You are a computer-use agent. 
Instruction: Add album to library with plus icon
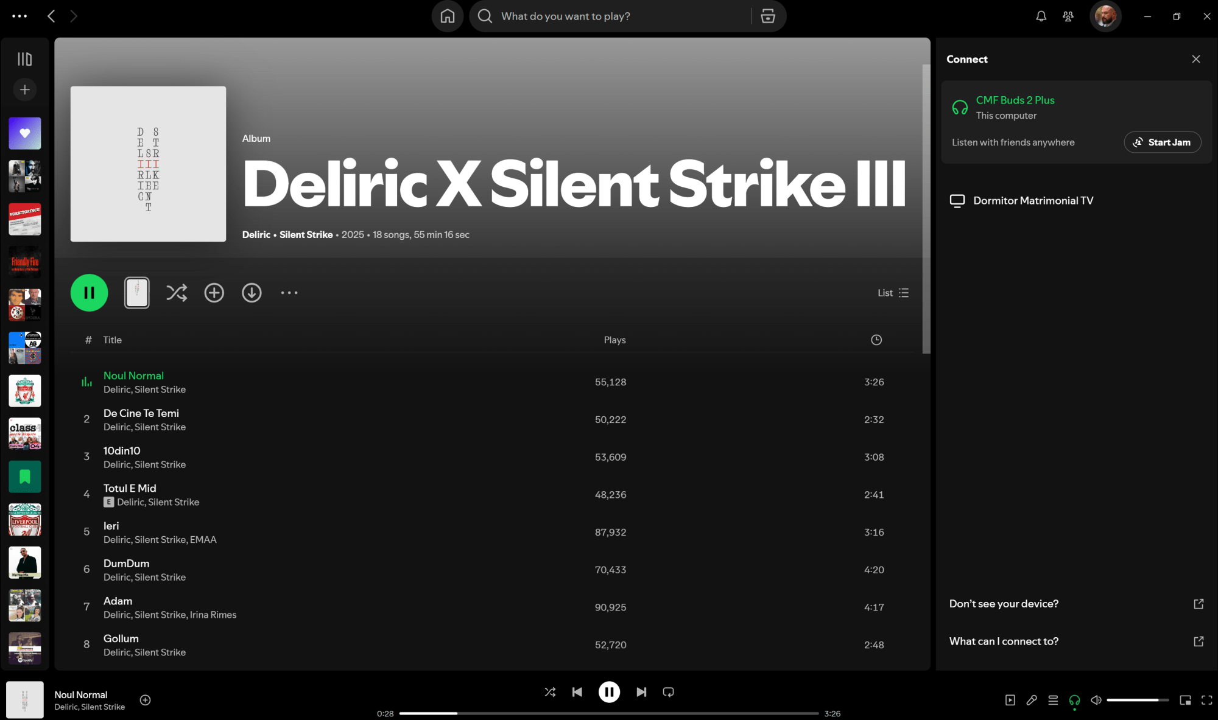(x=214, y=293)
